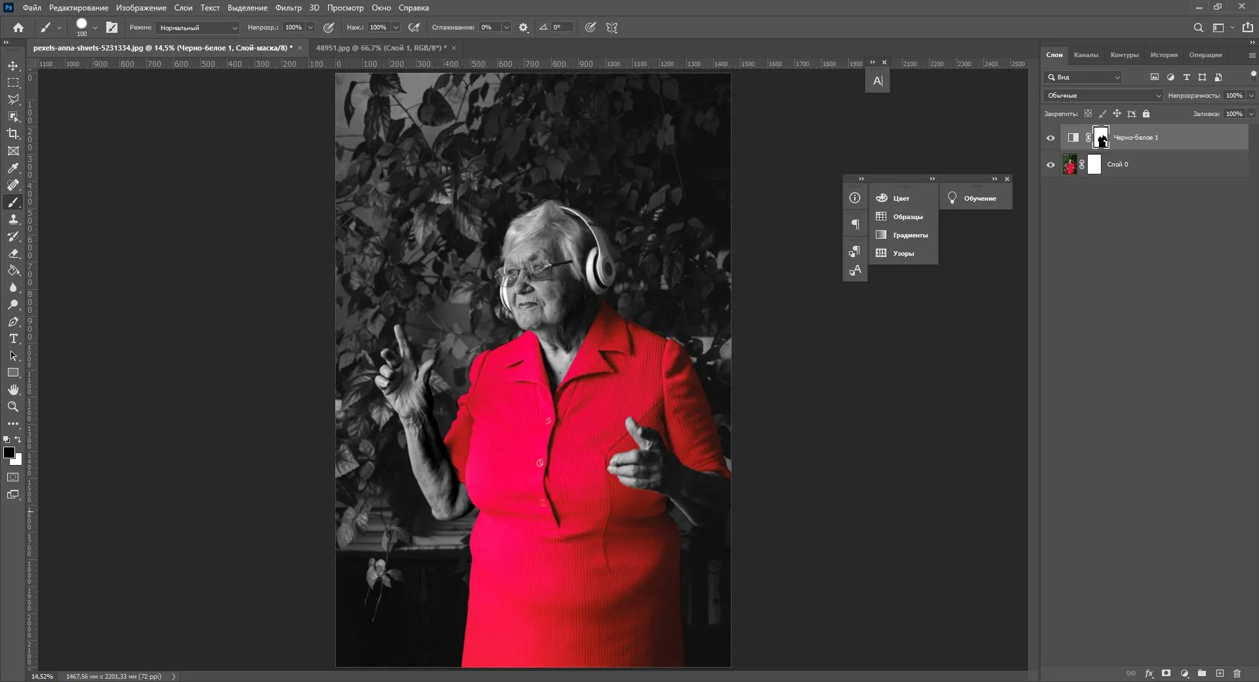Open the search magnifier icon
The height and width of the screenshot is (682, 1259).
pyautogui.click(x=1198, y=28)
